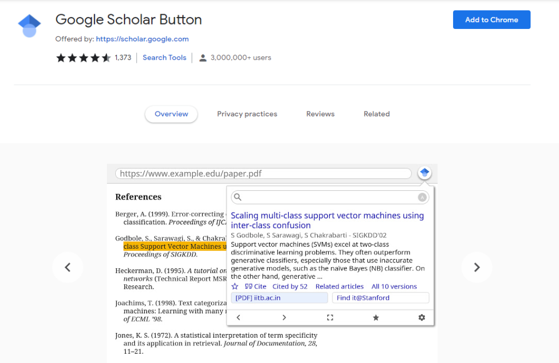Switch to the Related tab
The image size is (559, 363).
click(x=377, y=114)
